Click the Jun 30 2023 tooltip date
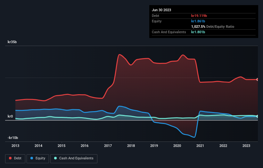The image size is (263, 168). click(161, 10)
